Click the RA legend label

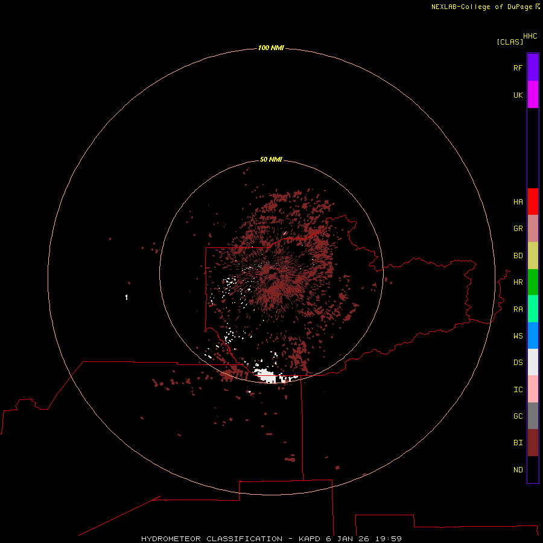[518, 310]
